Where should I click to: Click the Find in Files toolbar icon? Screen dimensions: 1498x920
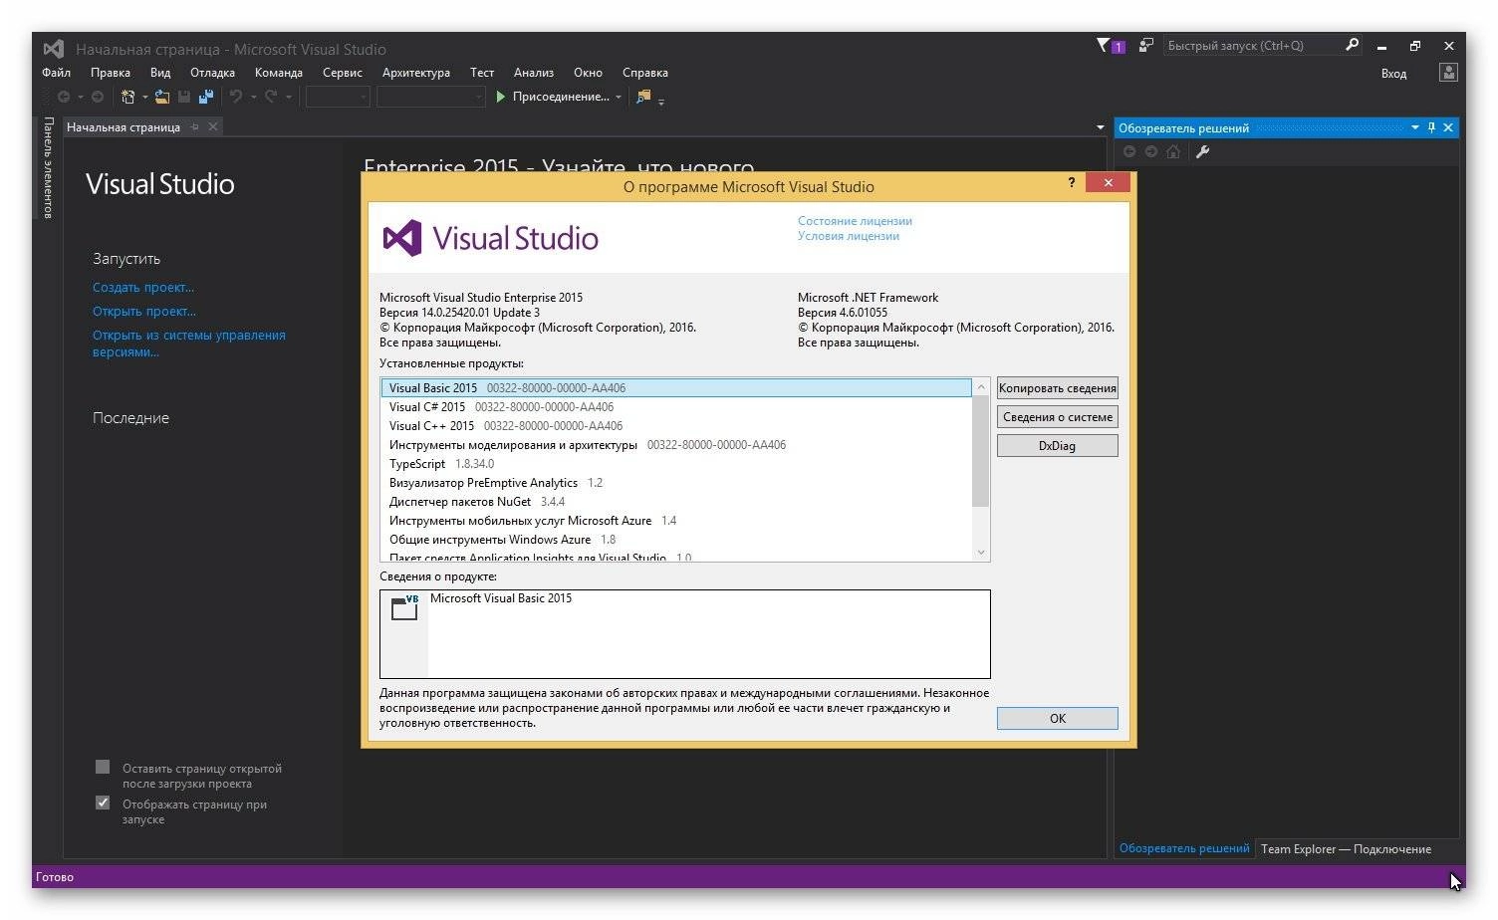[643, 97]
